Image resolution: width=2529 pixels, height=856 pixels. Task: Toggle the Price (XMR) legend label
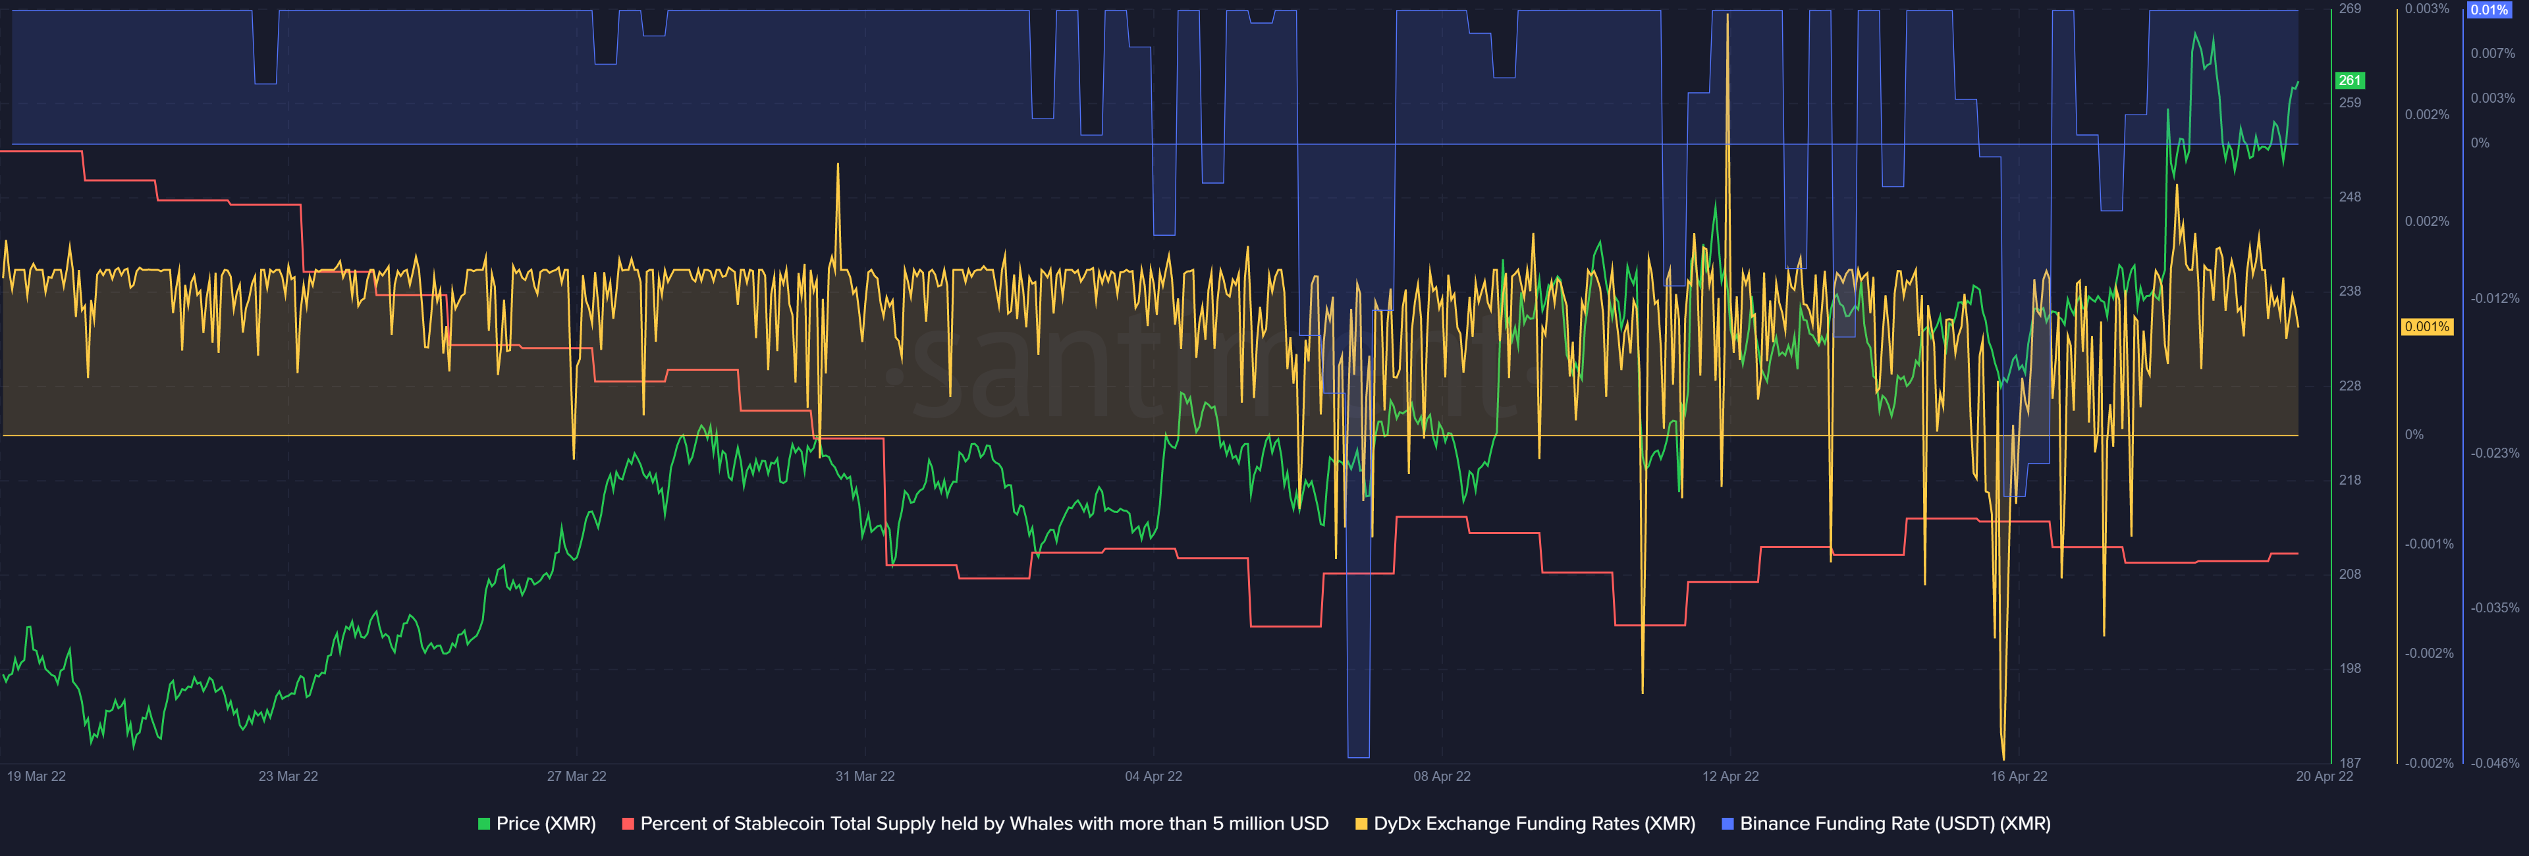(x=546, y=824)
